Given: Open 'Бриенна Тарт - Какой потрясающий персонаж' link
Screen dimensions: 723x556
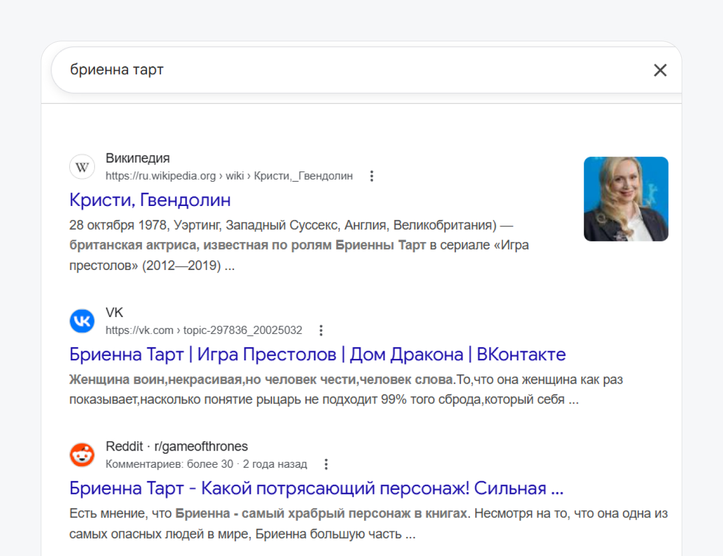Looking at the screenshot, I should (316, 488).
